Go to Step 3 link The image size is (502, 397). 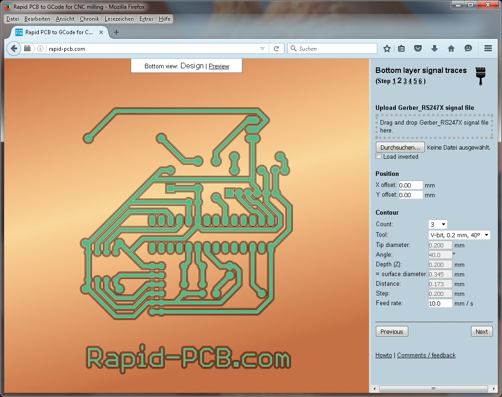coord(405,81)
